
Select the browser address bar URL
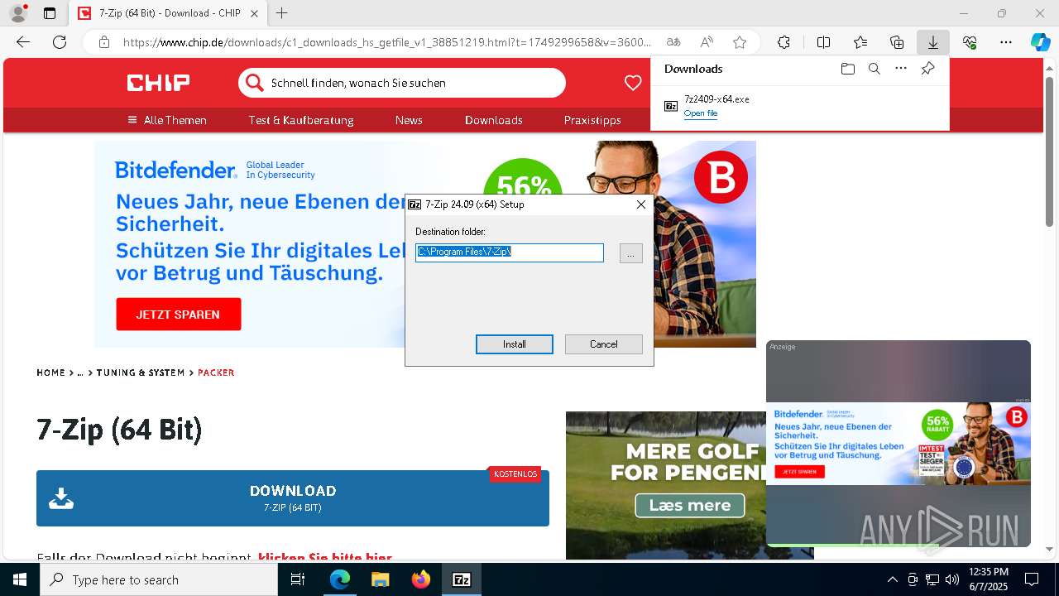click(387, 42)
